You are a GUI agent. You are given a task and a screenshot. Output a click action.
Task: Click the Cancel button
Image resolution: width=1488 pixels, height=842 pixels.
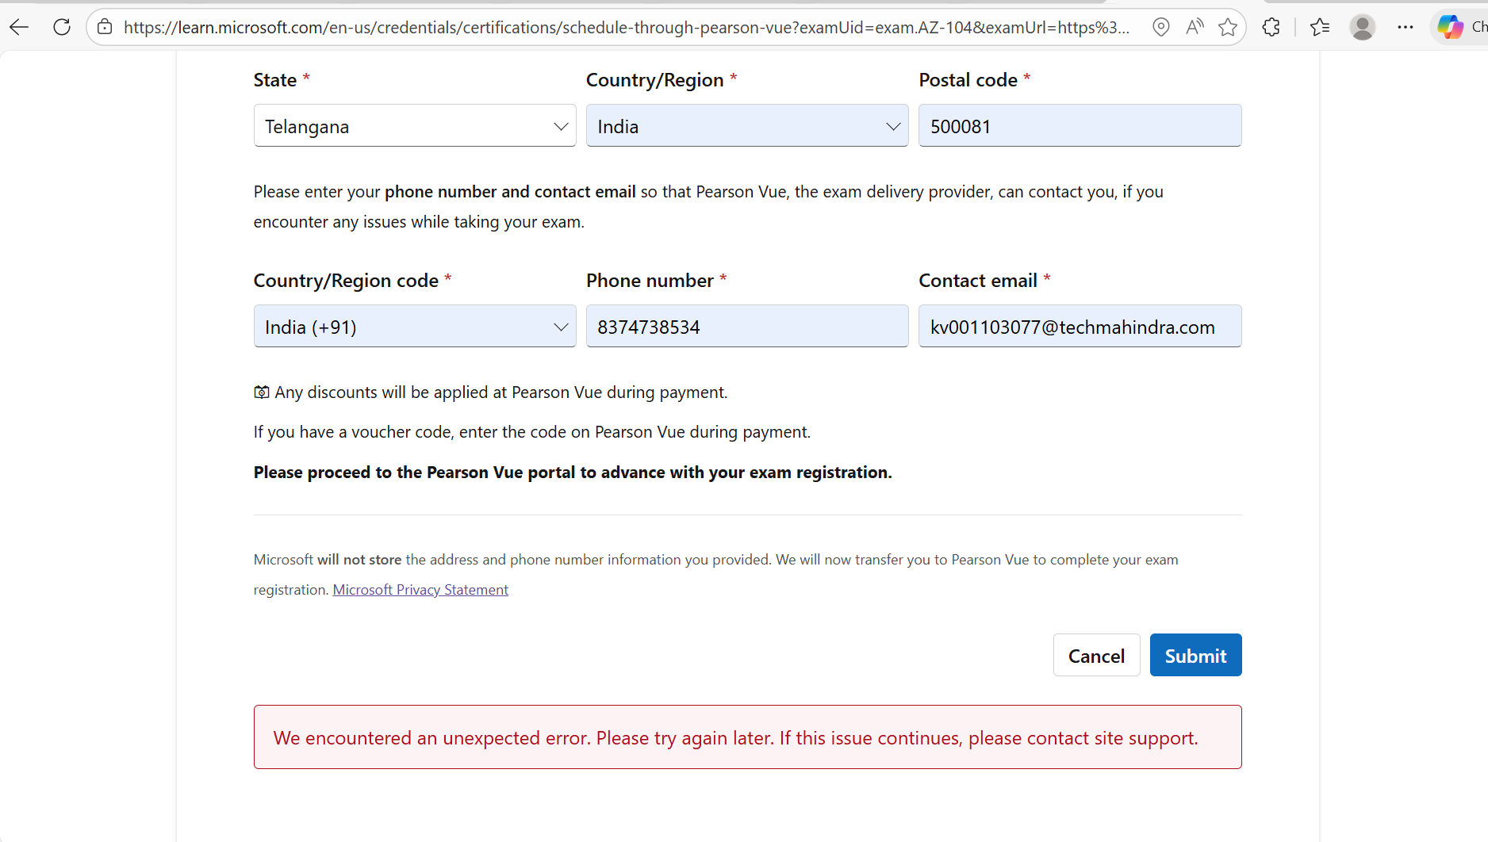(1096, 655)
